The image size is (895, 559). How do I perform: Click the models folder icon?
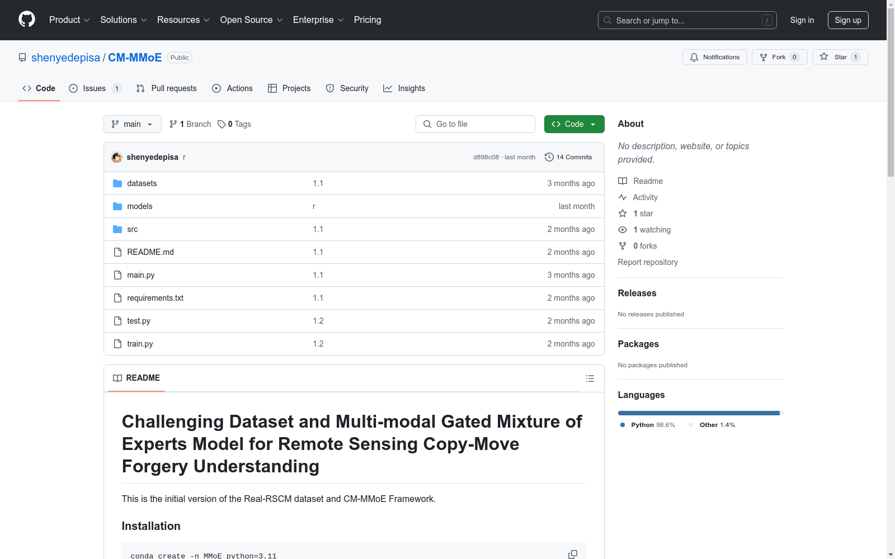[117, 206]
